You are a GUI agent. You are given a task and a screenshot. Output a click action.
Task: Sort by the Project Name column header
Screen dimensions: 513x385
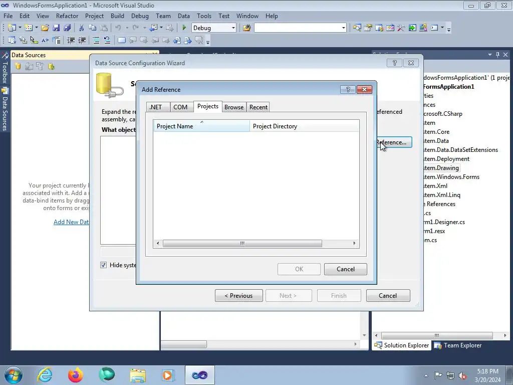(201, 126)
